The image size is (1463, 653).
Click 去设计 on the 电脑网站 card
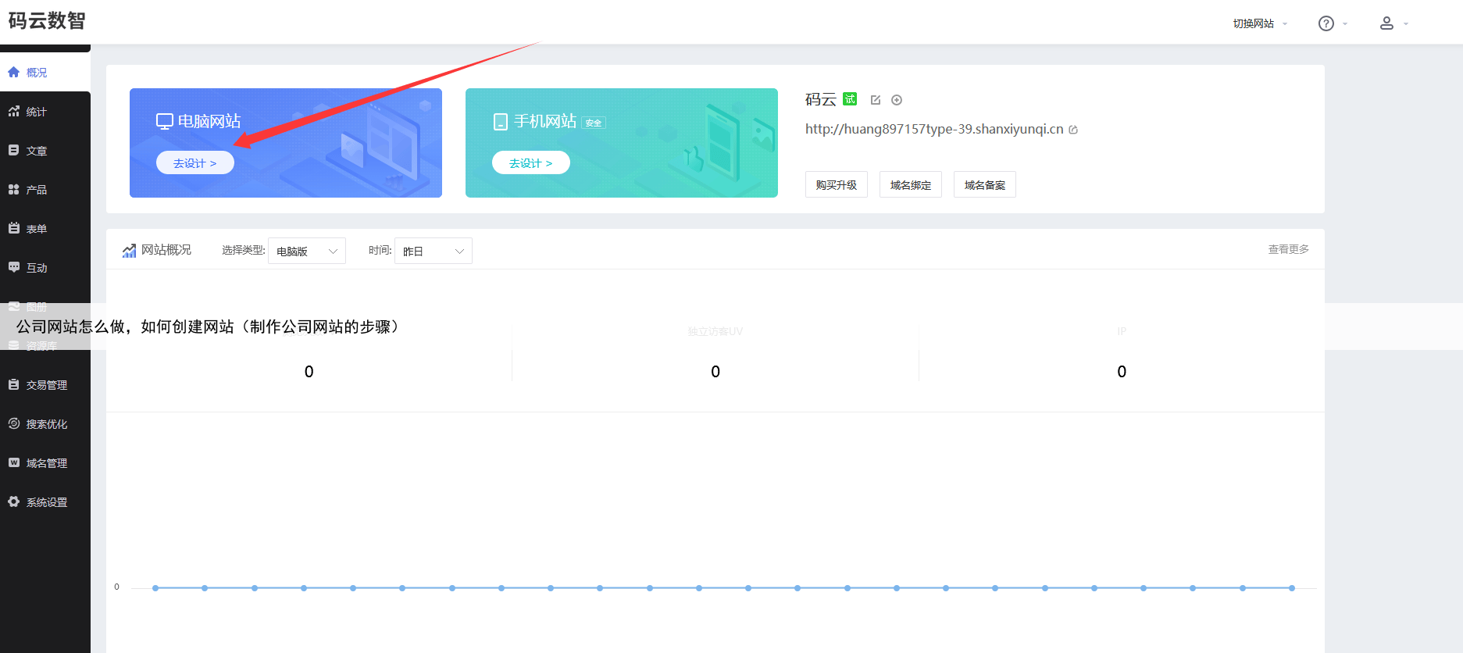coord(194,162)
